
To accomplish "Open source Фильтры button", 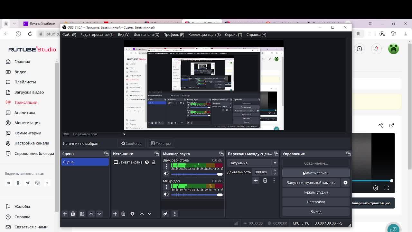I will 161,143.
